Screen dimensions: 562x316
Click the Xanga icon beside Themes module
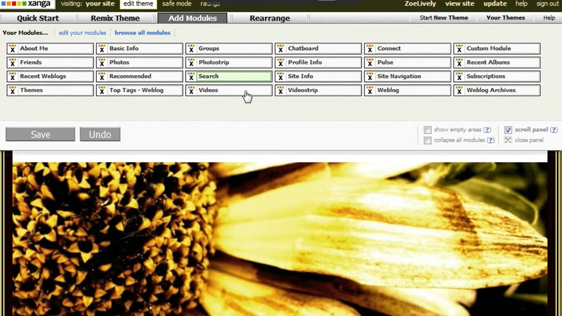[12, 90]
